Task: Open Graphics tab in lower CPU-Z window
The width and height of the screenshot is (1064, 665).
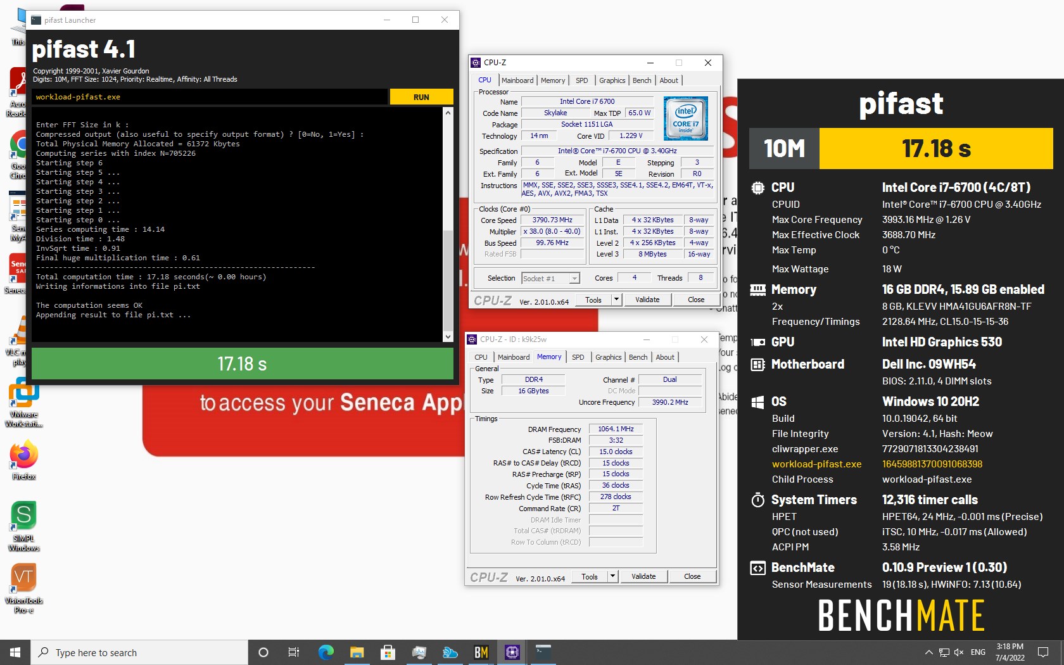Action: point(608,357)
